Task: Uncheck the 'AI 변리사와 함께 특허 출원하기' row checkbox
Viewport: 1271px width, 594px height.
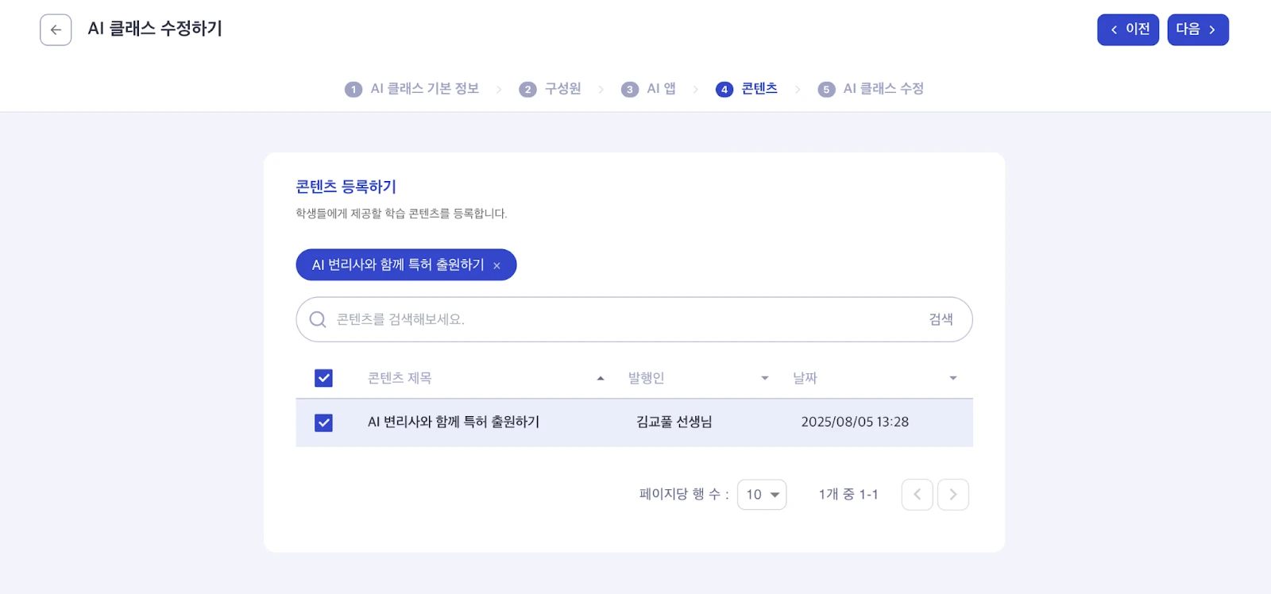Action: pos(323,422)
